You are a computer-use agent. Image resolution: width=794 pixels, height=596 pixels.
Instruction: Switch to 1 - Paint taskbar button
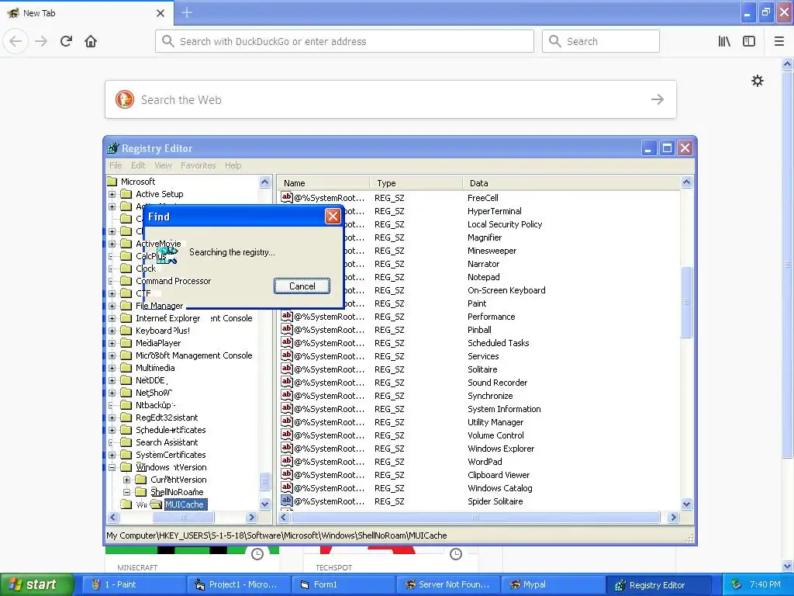[133, 584]
